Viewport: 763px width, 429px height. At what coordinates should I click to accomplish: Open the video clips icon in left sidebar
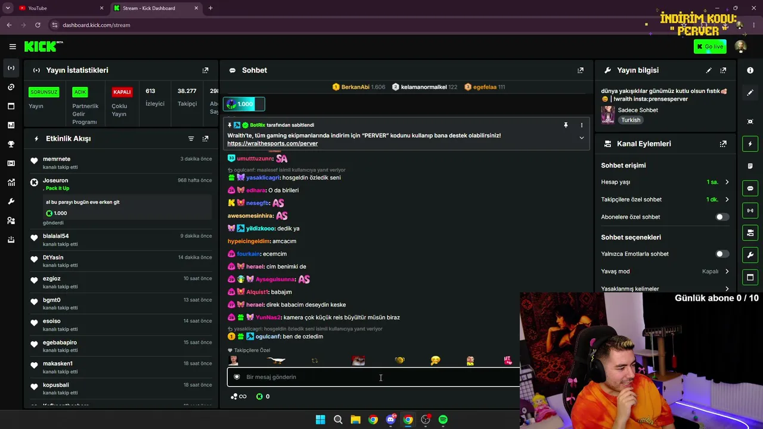(x=11, y=163)
